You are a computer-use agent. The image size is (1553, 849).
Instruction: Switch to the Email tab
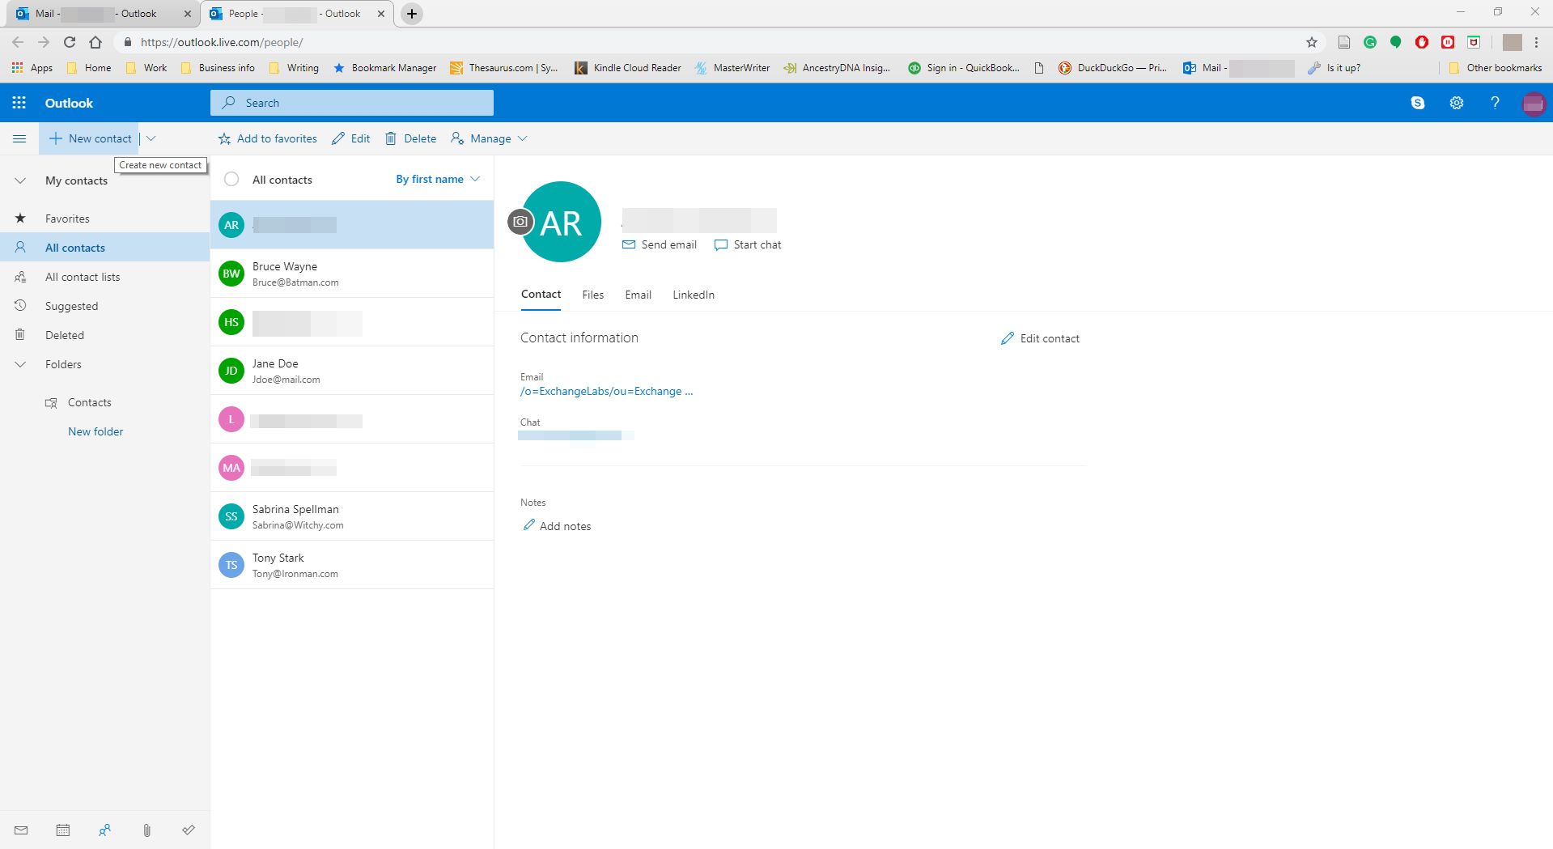point(638,295)
